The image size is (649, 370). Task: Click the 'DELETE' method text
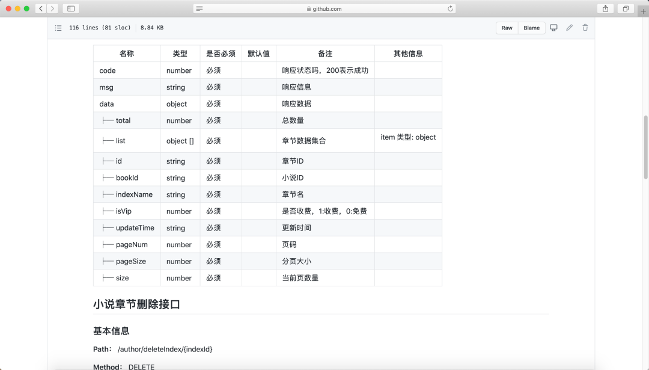tap(141, 367)
